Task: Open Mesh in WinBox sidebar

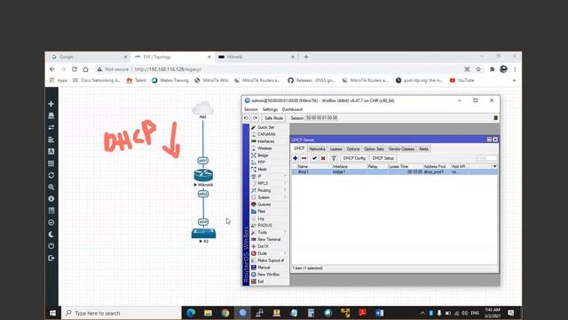Action: (x=263, y=170)
